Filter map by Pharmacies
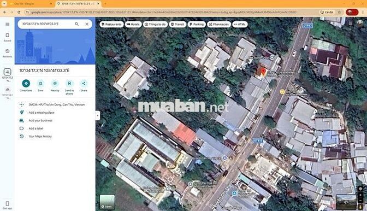 pyautogui.click(x=219, y=25)
